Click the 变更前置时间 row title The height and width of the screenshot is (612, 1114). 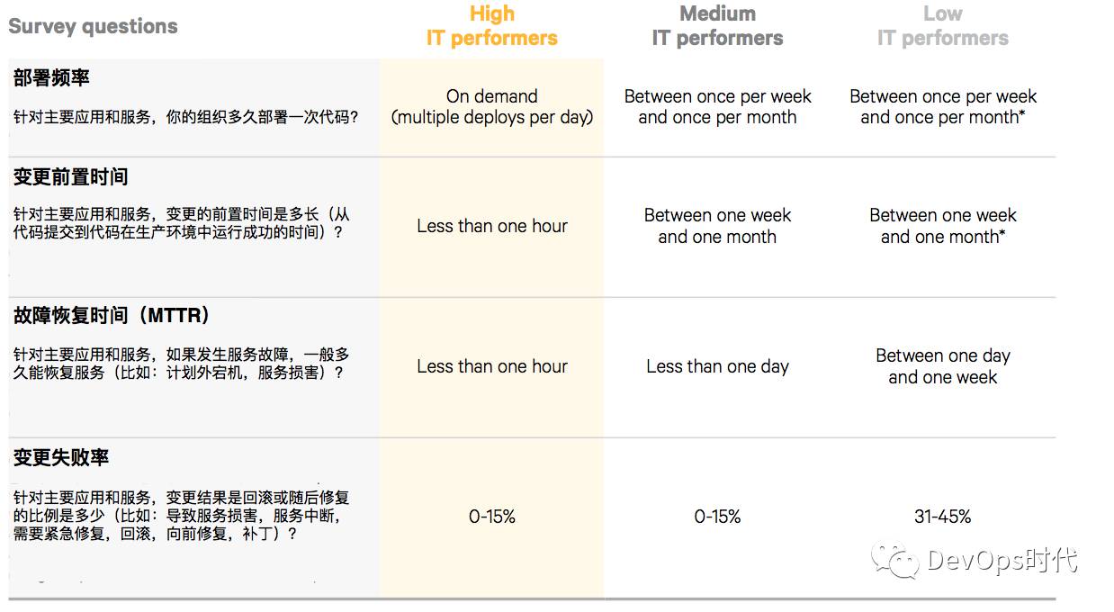pos(70,176)
